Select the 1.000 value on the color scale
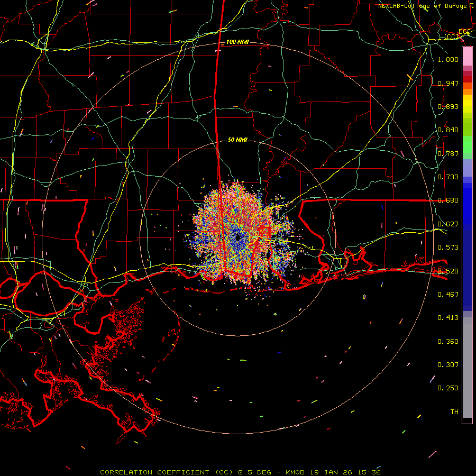The width and height of the screenshot is (476, 476). click(x=448, y=60)
